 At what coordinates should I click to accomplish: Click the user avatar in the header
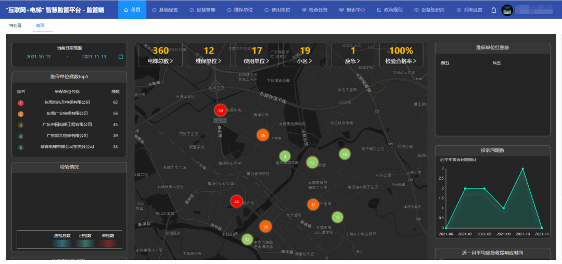(507, 10)
